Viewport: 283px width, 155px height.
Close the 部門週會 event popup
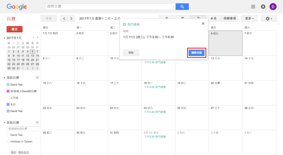(x=203, y=24)
